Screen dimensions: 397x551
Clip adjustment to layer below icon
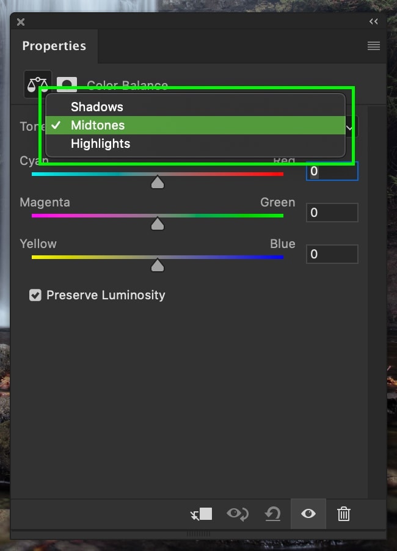(x=202, y=514)
